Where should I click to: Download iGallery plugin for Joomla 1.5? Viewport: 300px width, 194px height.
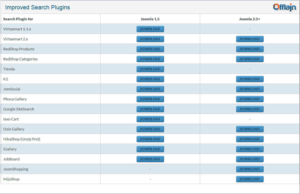point(150,149)
